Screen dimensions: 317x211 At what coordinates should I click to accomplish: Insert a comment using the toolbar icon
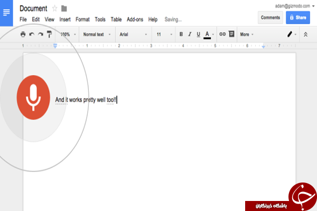231,34
